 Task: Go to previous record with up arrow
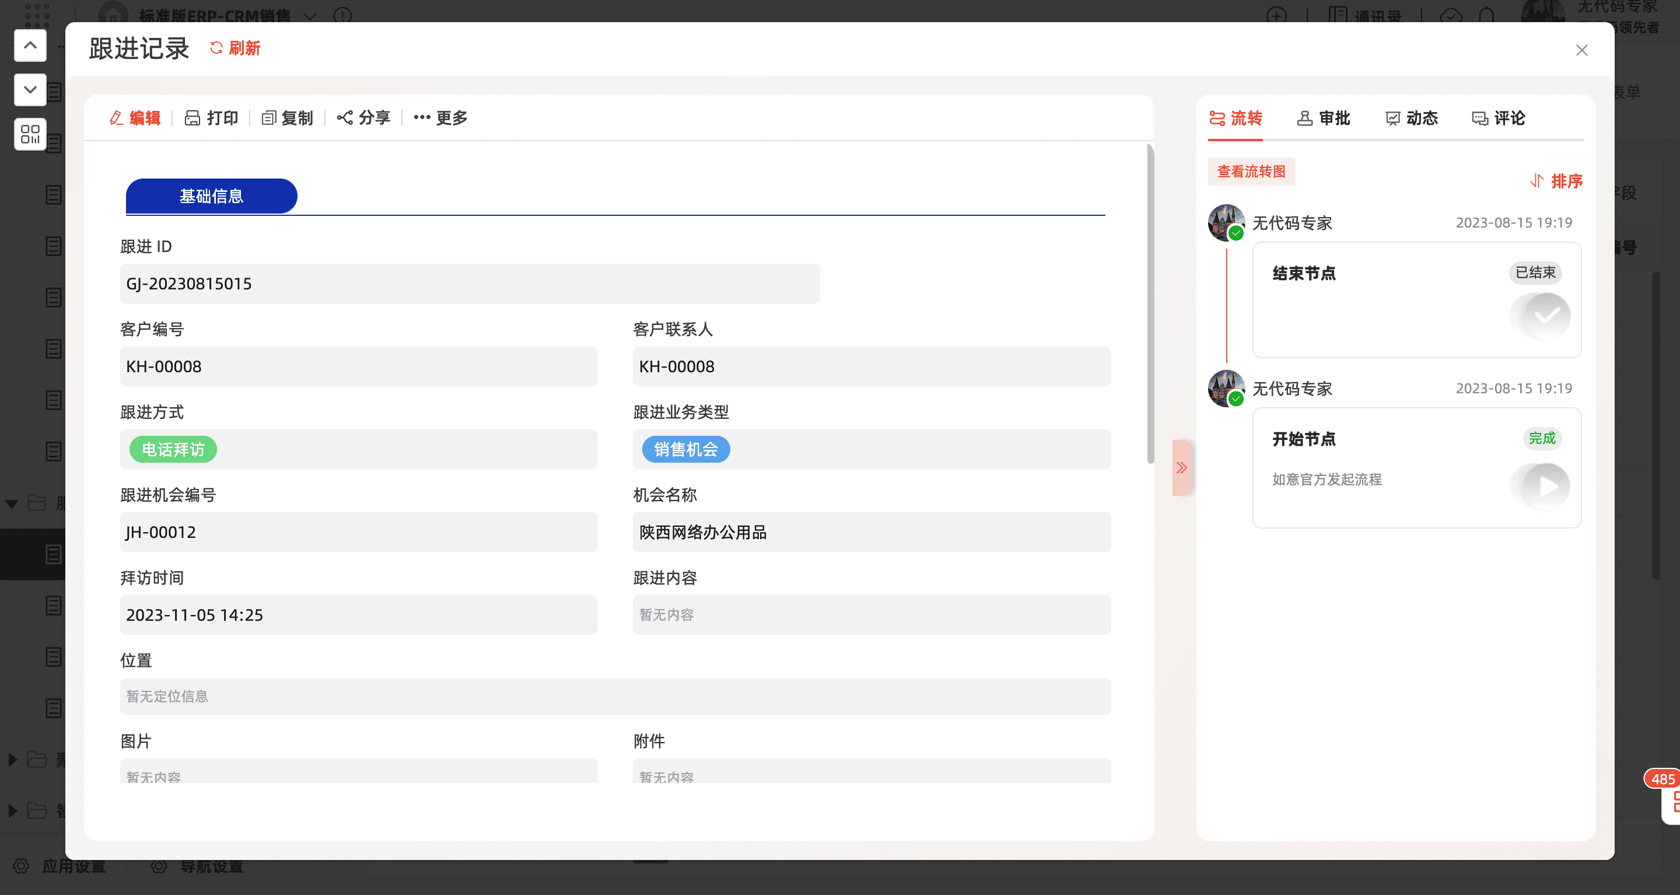[30, 46]
